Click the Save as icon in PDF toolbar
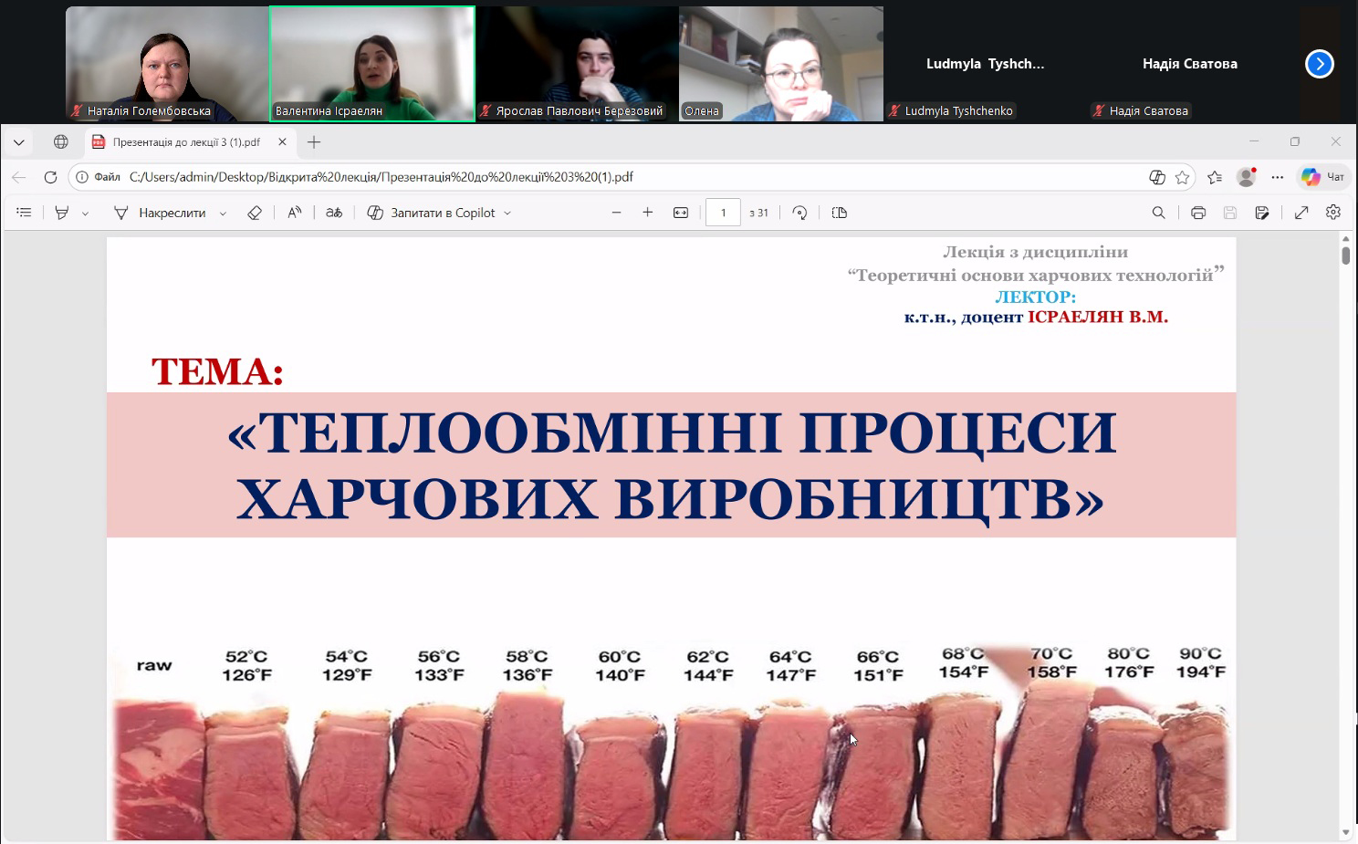1358x844 pixels. click(x=1262, y=213)
